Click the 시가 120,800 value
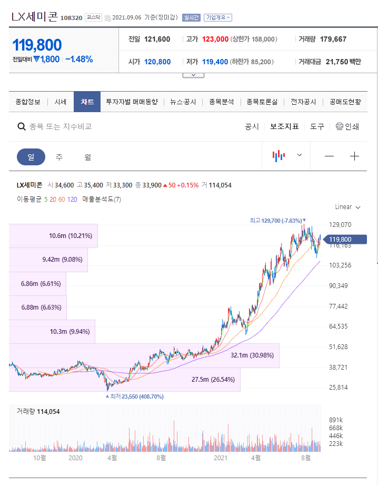The height and width of the screenshot is (486, 378). (x=157, y=62)
